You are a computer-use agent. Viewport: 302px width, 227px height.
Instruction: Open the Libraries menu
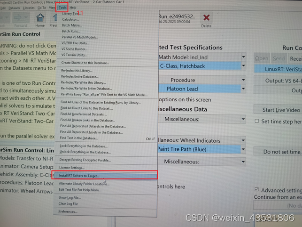point(29,8)
